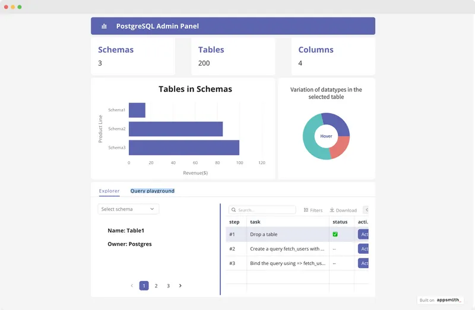The image size is (475, 310).
Task: Click the Tables count value 200
Action: [204, 63]
